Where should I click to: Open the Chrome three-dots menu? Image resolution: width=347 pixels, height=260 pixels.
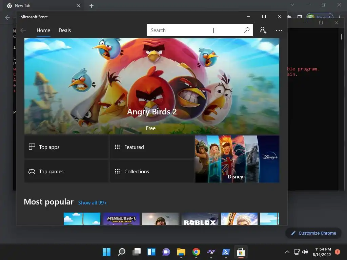coord(340,17)
